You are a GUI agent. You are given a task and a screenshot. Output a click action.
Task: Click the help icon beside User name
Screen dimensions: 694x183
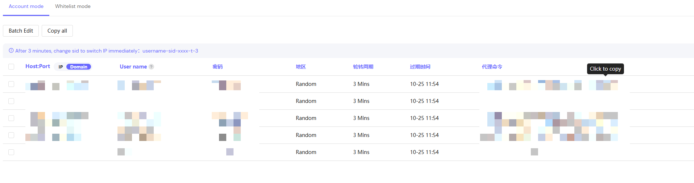click(152, 67)
